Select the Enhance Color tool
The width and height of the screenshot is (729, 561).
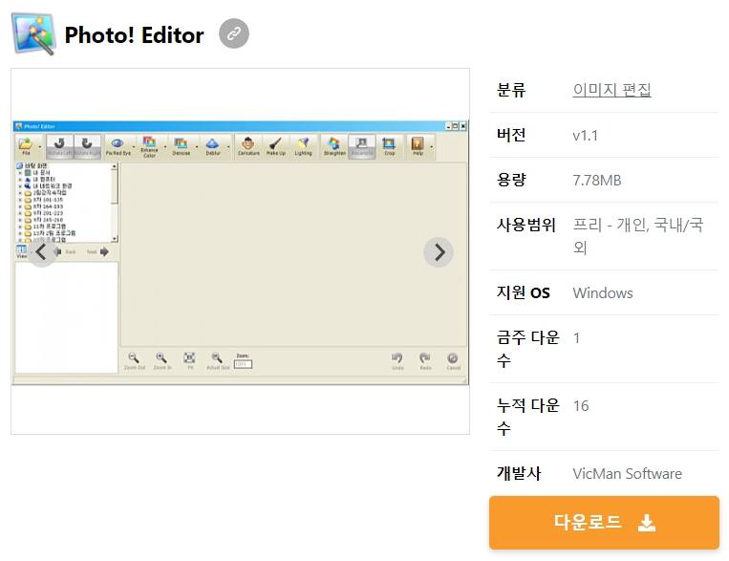pyautogui.click(x=149, y=147)
